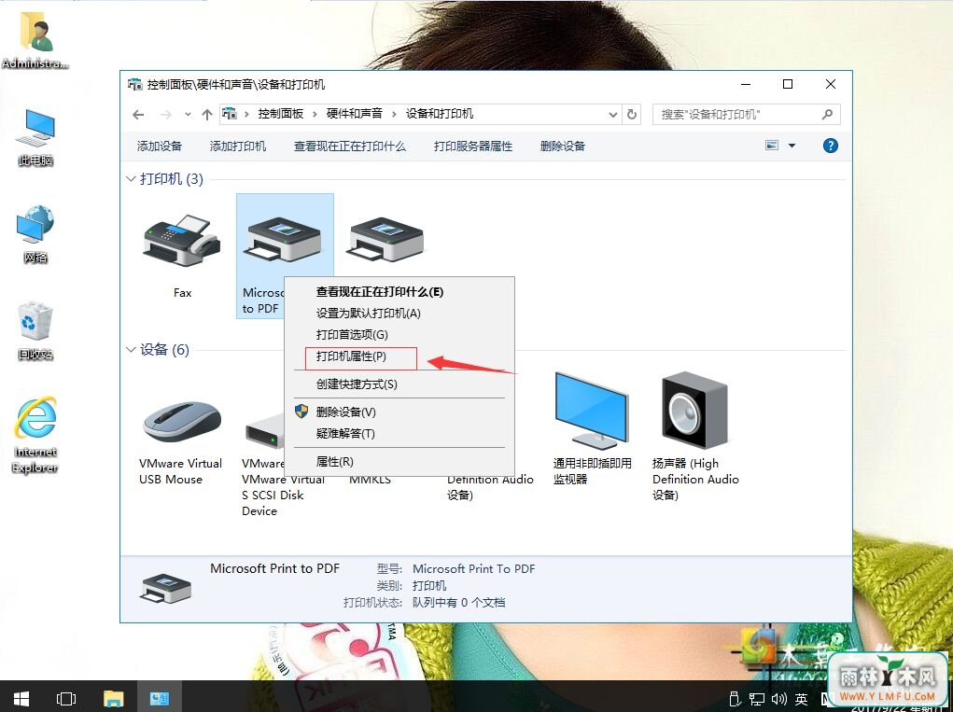The height and width of the screenshot is (712, 953).
Task: Open the help question mark icon
Action: pyautogui.click(x=830, y=146)
